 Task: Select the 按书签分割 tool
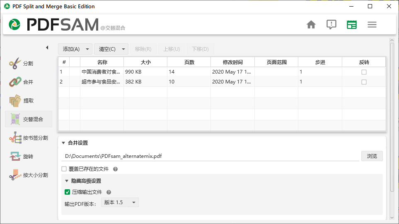click(x=29, y=138)
